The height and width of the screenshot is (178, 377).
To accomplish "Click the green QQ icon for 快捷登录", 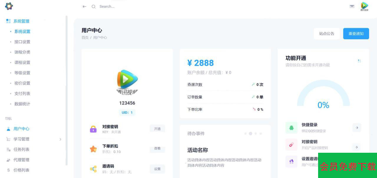I will pos(291,128).
